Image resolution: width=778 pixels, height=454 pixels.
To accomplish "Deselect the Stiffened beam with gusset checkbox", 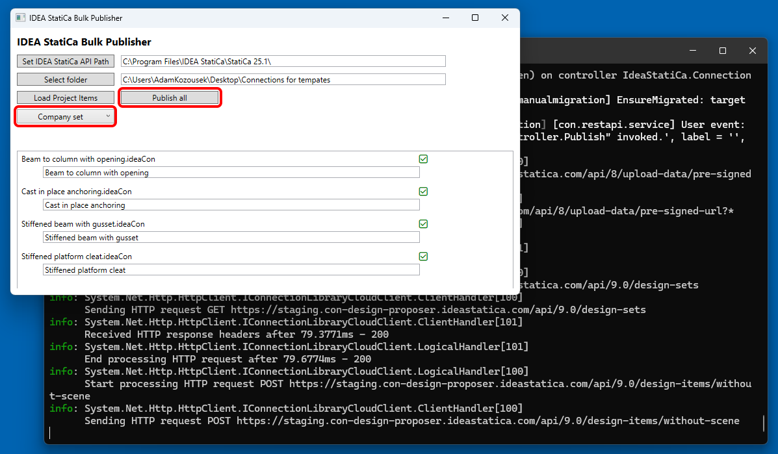I will [423, 224].
